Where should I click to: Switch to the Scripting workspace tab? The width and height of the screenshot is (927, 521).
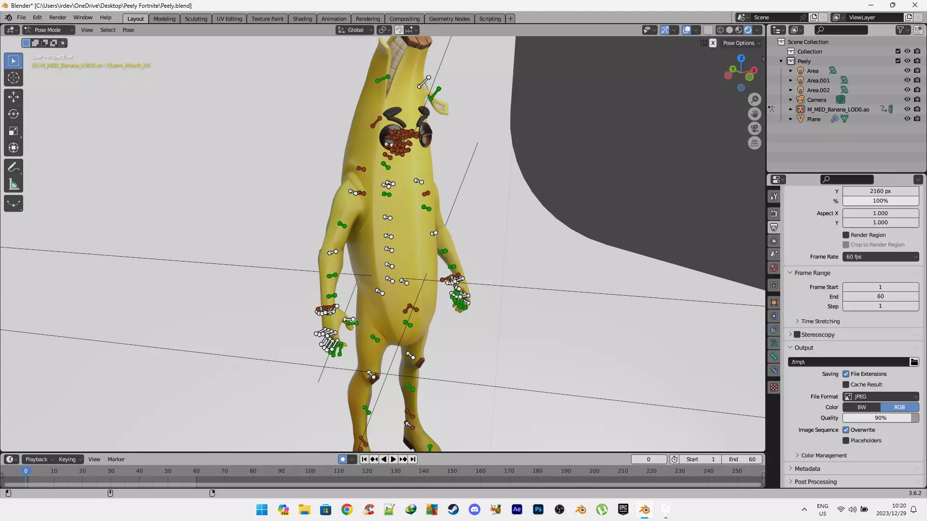coord(490,19)
